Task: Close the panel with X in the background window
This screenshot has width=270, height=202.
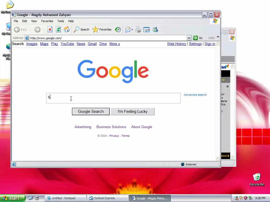Action: pyautogui.click(x=228, y=86)
